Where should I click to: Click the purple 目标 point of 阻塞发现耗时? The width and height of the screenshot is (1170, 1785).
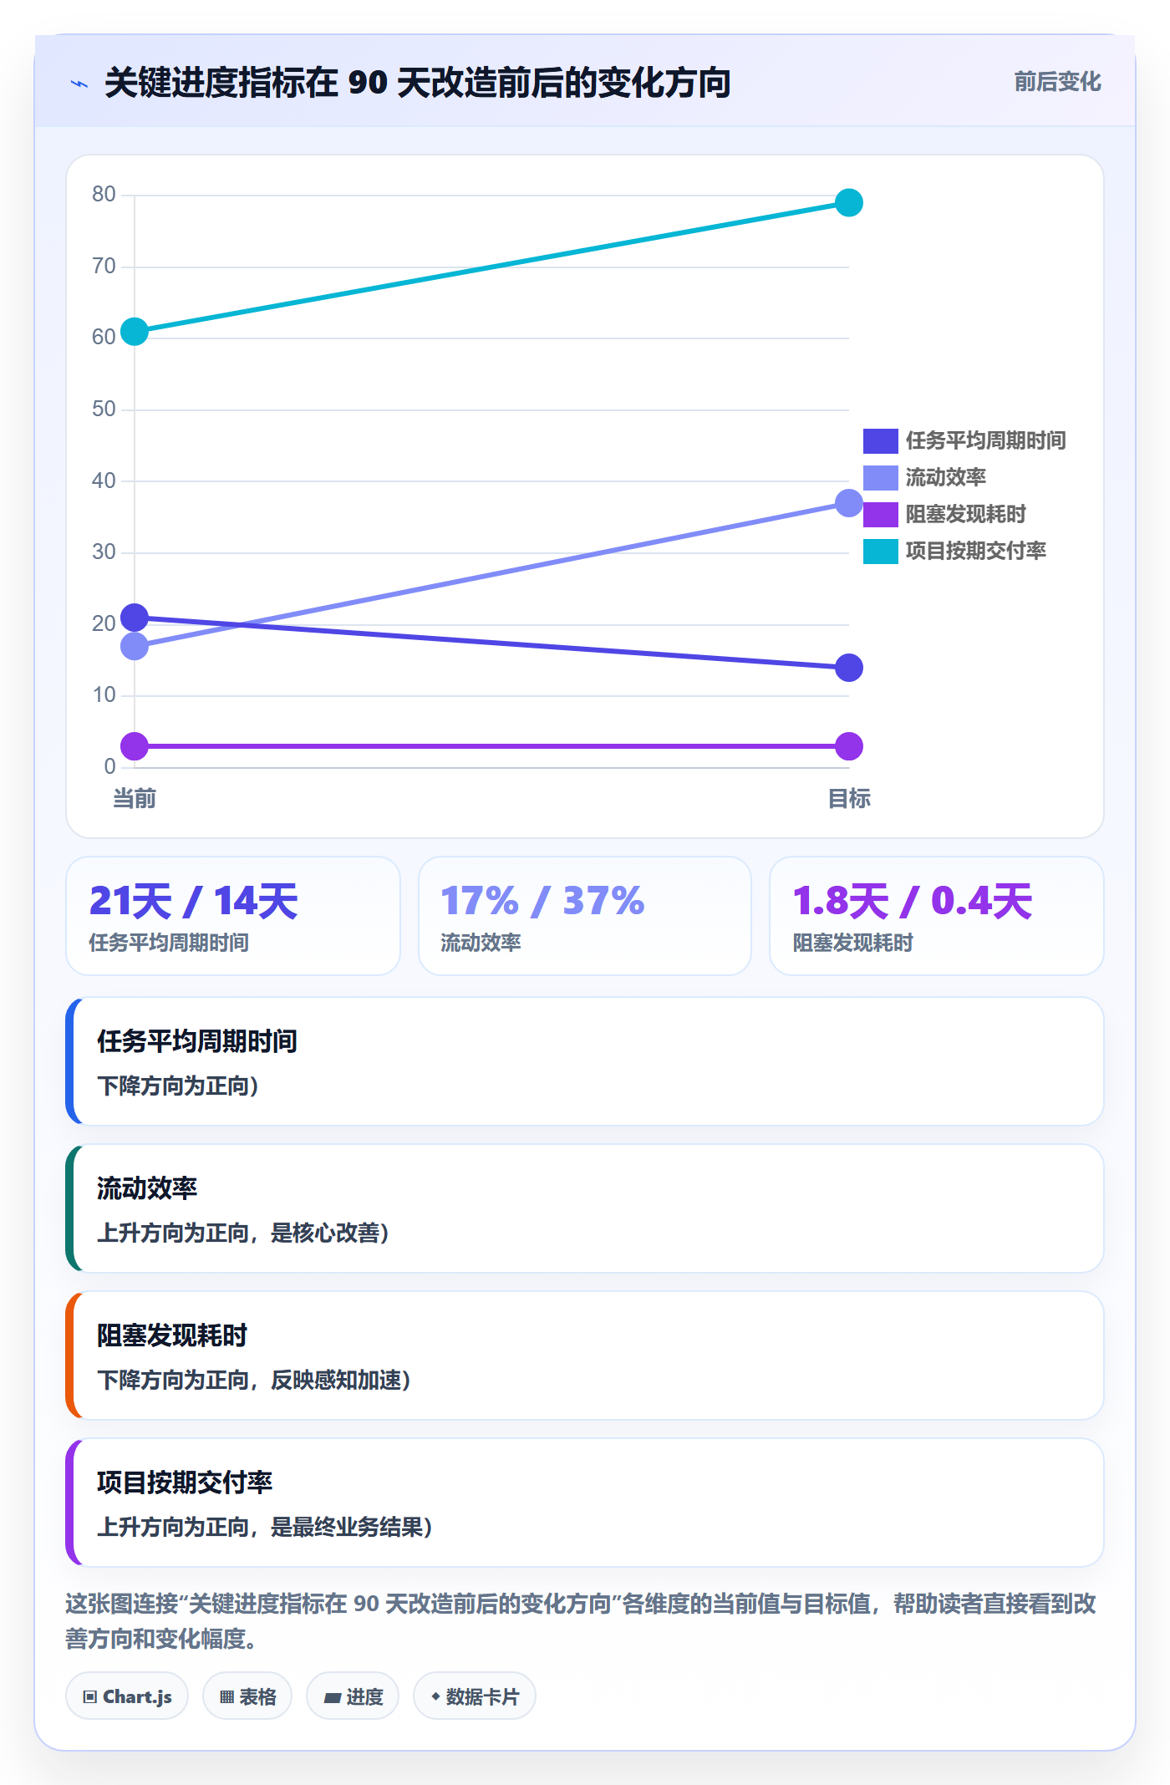849,746
